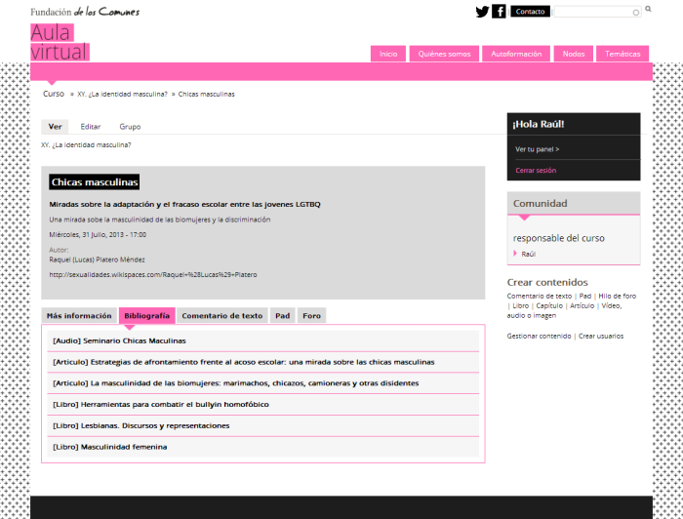683x519 pixels.
Task: Click Chicas masculinas breadcrumb link
Action: coord(206,94)
